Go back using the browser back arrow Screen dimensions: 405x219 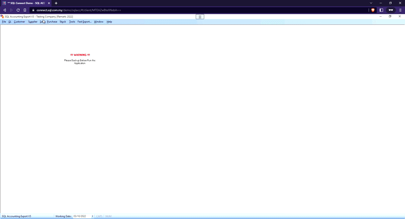pos(5,10)
